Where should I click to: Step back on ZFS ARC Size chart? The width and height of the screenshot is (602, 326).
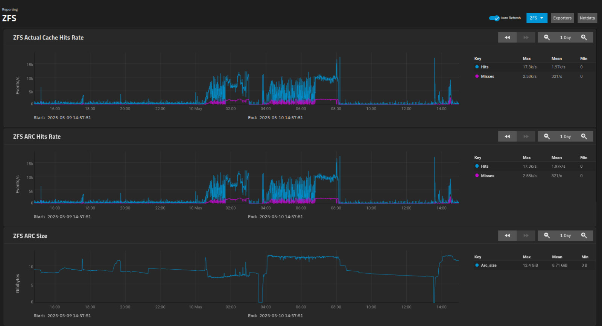tap(507, 236)
